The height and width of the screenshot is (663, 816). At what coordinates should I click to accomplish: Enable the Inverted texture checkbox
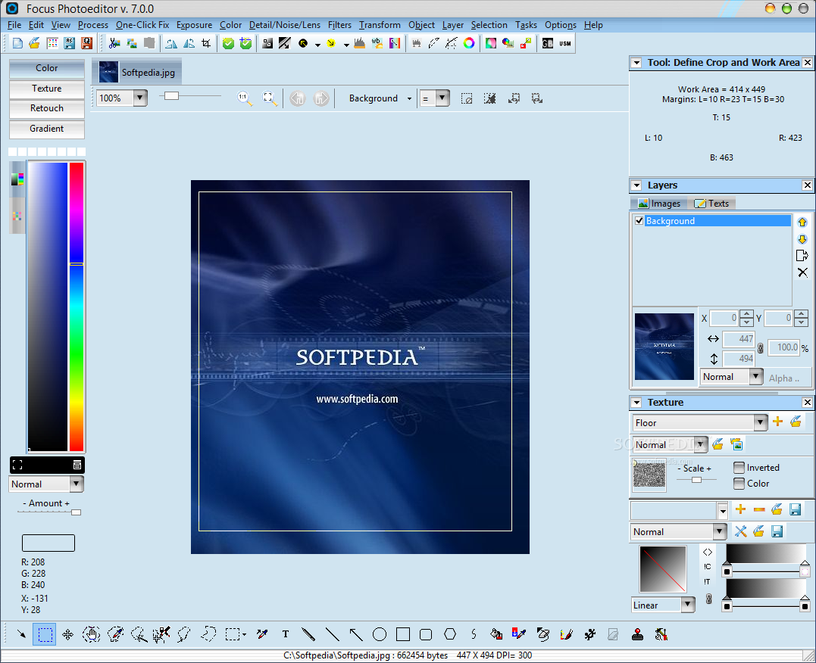pos(739,468)
